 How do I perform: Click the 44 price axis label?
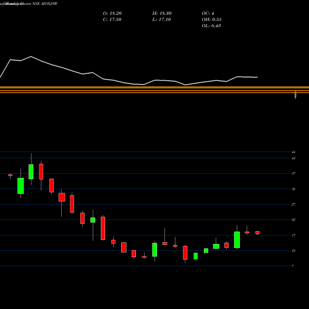294,152
